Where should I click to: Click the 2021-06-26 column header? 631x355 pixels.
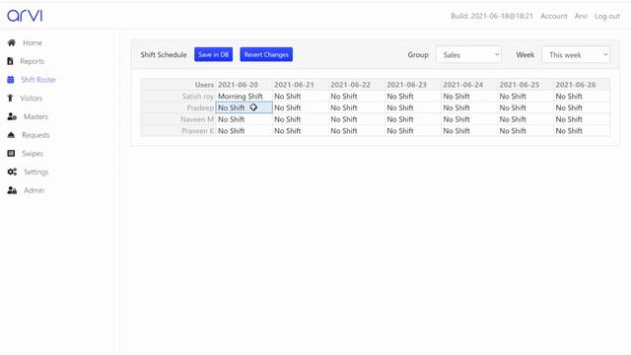[x=582, y=85]
